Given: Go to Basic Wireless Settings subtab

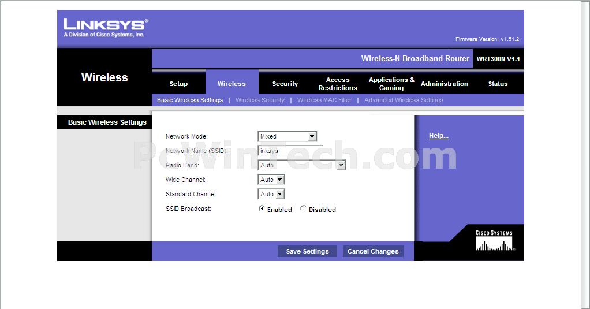Looking at the screenshot, I should coord(189,100).
